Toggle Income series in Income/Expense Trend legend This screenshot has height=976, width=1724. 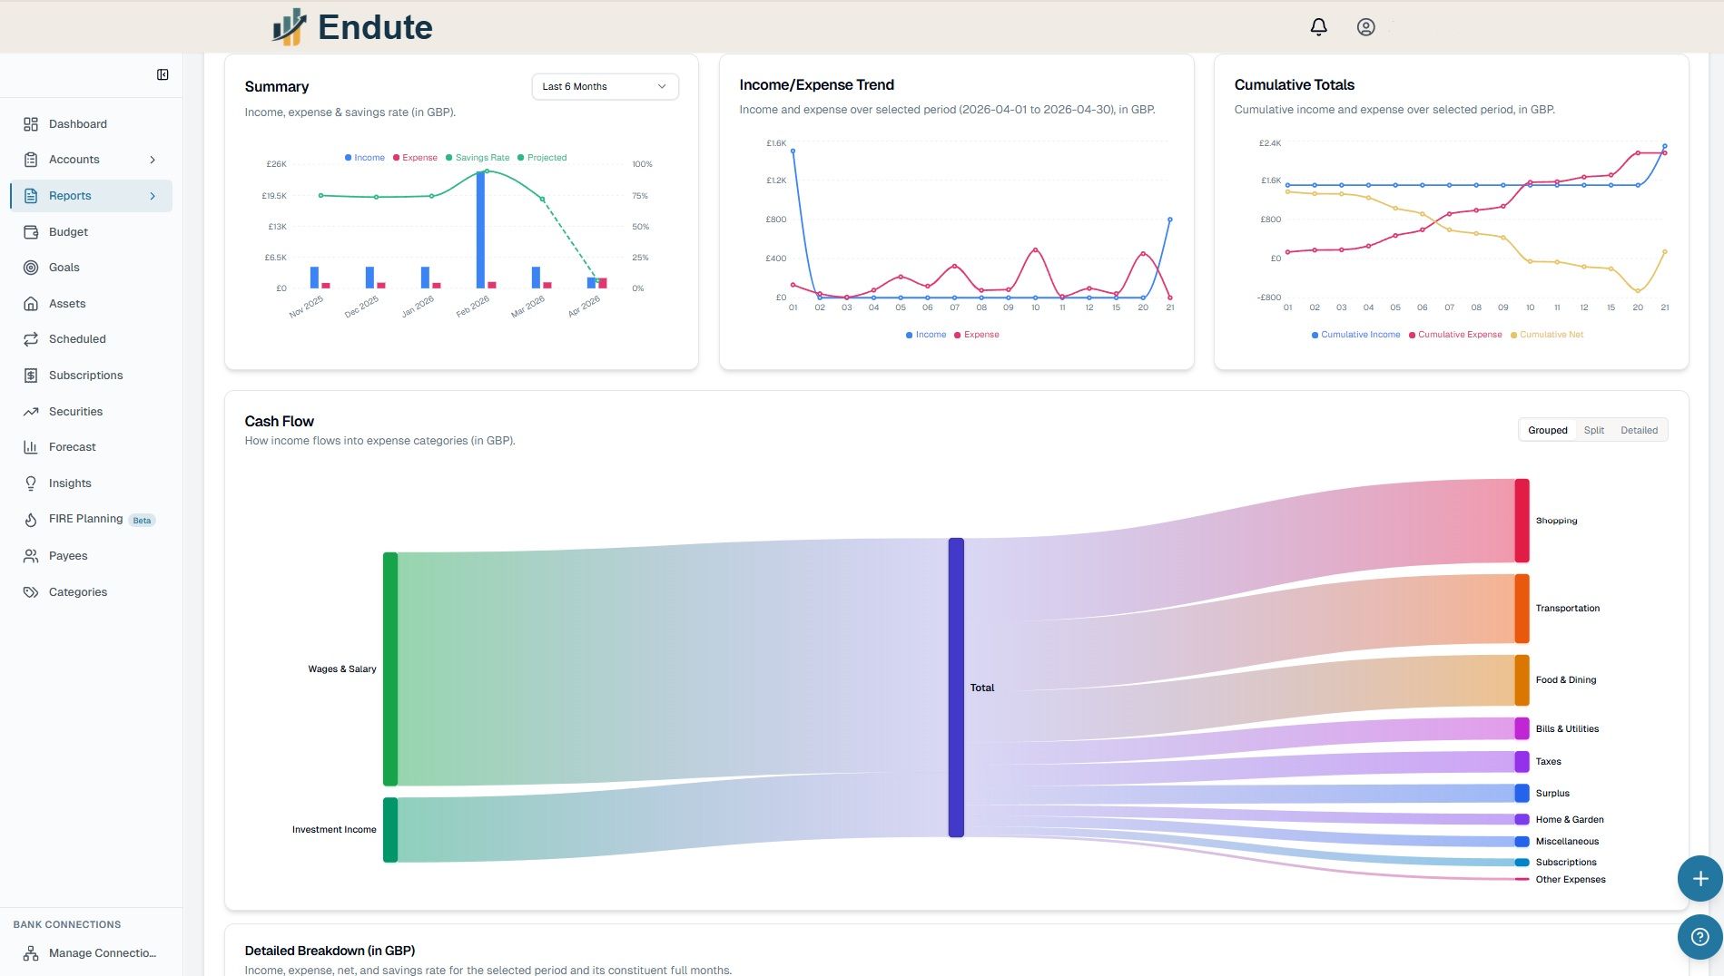tap(926, 335)
